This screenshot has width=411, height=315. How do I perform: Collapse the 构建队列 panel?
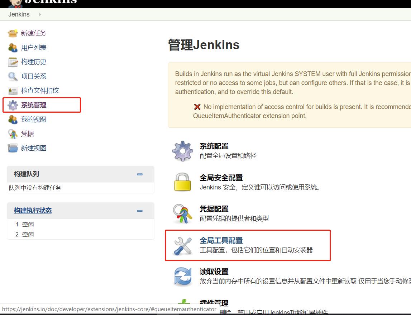(x=140, y=174)
